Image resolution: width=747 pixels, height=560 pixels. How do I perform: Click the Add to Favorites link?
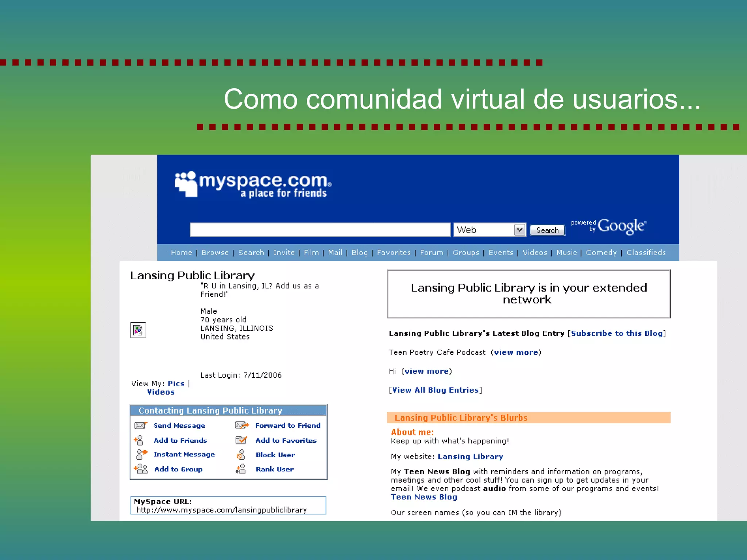(286, 440)
